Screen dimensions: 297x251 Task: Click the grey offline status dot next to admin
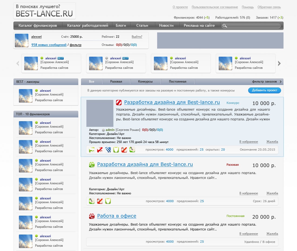coord(103,130)
